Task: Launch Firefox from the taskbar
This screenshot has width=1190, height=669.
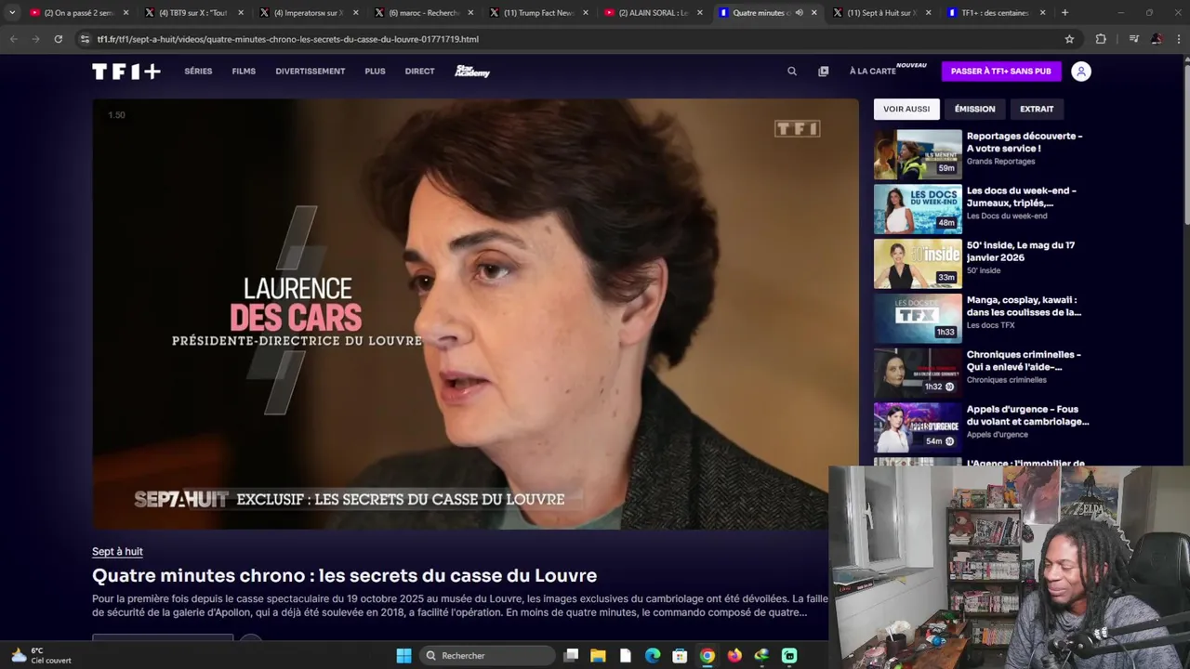Action: pos(734,655)
